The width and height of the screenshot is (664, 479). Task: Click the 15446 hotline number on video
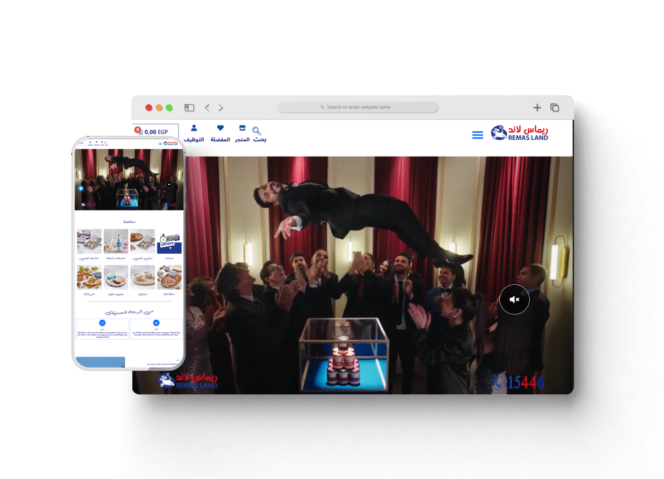(x=518, y=383)
